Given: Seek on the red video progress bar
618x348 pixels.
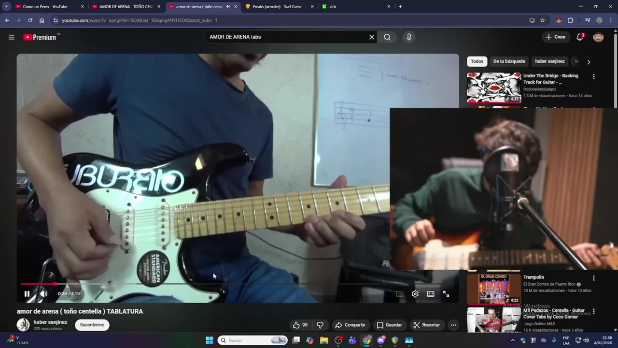Looking at the screenshot, I should coord(238,284).
